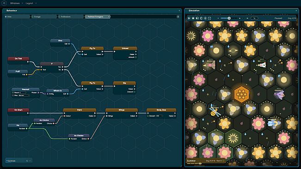Image resolution: width=301 pixels, height=169 pixels.
Task: Open the simulation settings gear
Action: (205, 18)
